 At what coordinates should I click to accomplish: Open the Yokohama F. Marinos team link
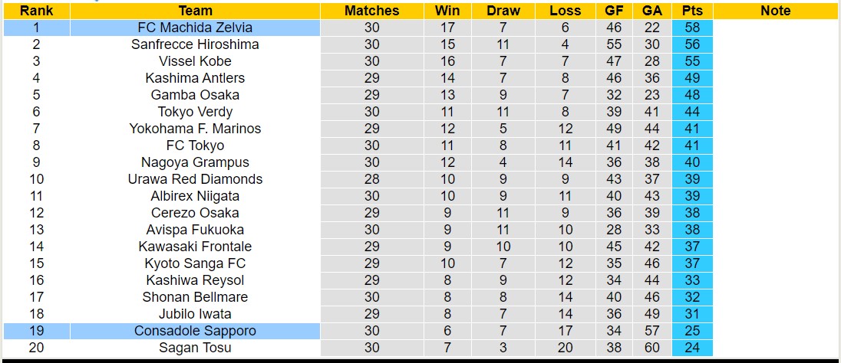195,129
